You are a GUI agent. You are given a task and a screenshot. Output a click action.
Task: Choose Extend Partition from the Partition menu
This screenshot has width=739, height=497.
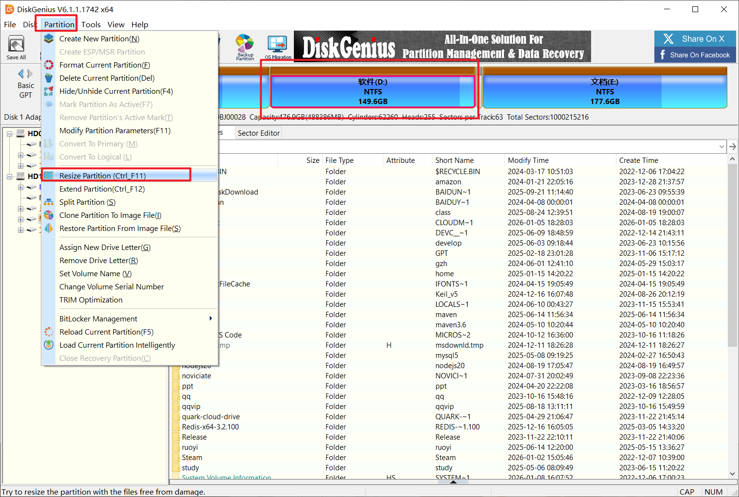click(102, 189)
